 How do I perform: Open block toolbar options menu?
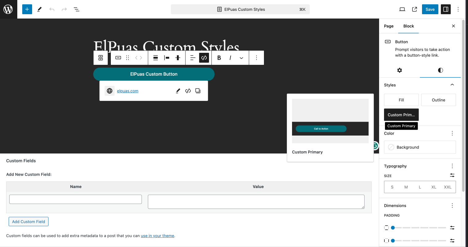tap(257, 58)
